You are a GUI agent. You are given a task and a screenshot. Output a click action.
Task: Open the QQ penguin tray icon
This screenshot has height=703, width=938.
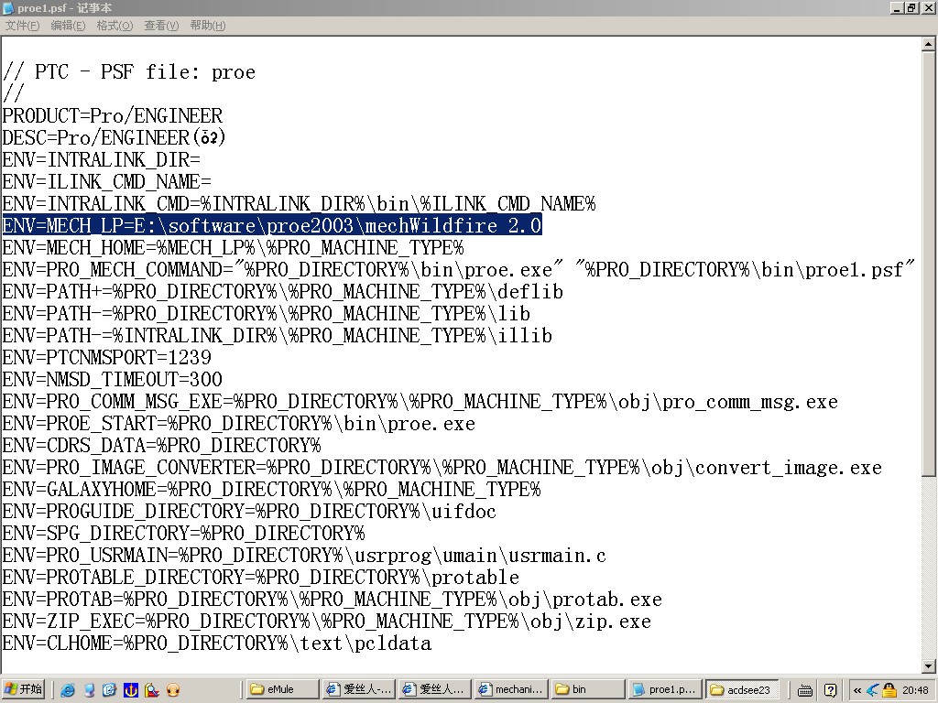(889, 690)
